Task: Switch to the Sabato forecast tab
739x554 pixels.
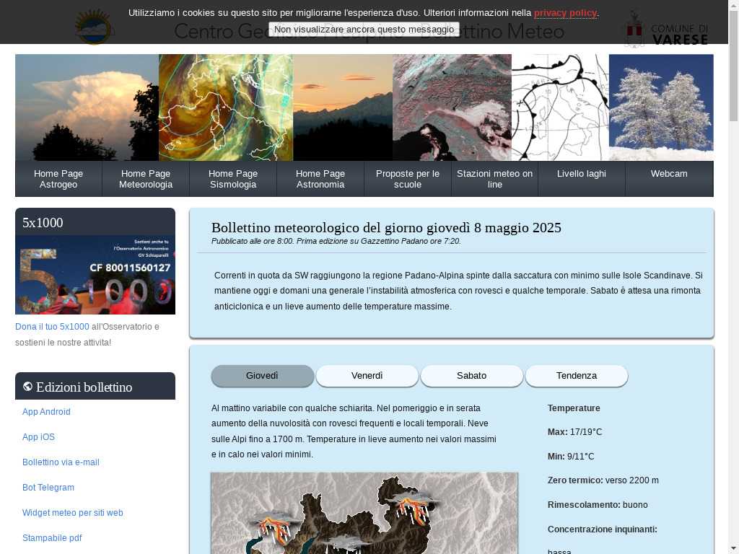Action: pyautogui.click(x=472, y=375)
